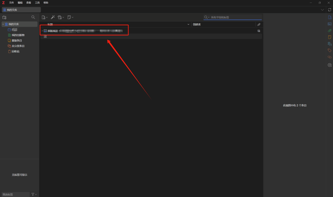Screen dimensions: 333x197
Task: Open the orange Tags section icon
Action: 330,50
